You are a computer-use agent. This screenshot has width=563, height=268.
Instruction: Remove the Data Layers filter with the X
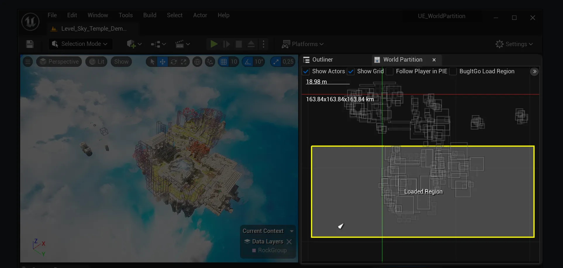(289, 241)
